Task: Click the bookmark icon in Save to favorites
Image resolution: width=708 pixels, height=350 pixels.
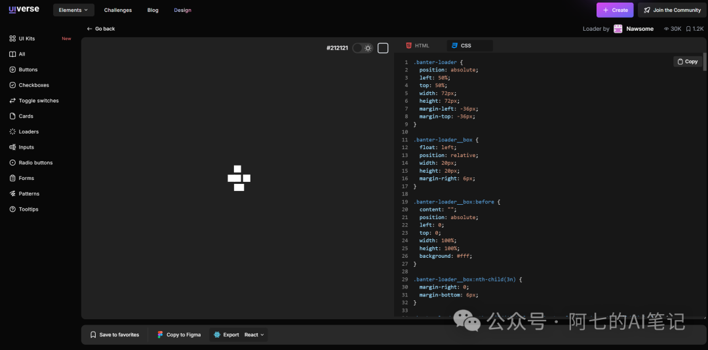Action: point(93,335)
